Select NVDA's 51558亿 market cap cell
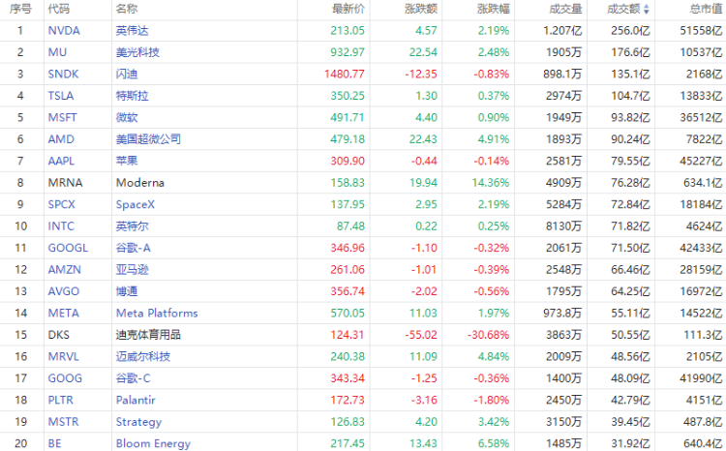The image size is (726, 451). click(x=701, y=31)
